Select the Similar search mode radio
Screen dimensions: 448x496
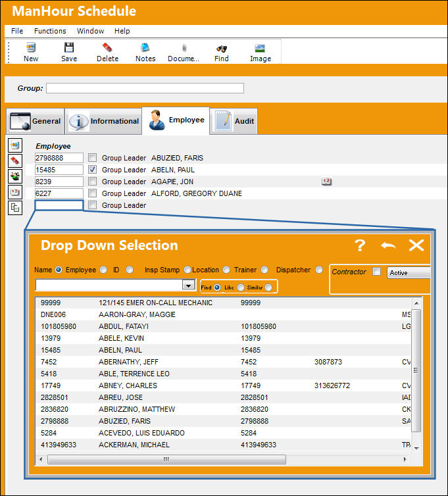(x=268, y=287)
